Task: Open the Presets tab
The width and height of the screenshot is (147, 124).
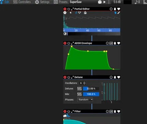Action: 61,2
